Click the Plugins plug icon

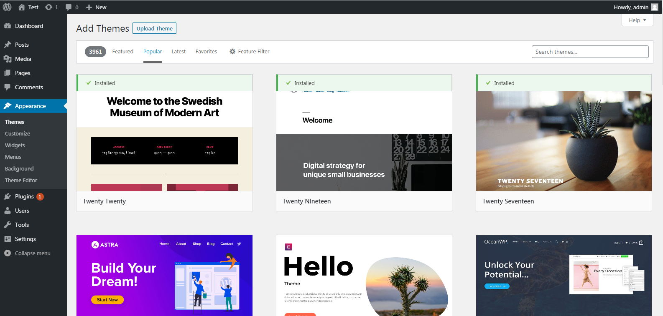pyautogui.click(x=8, y=196)
